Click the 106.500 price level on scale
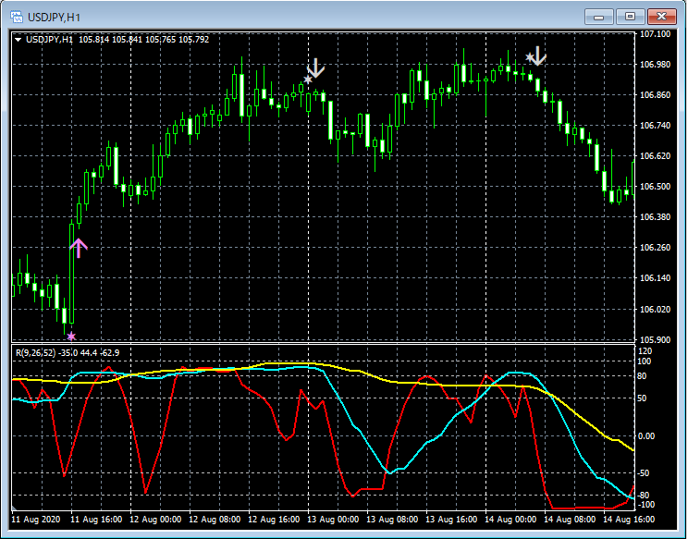Viewport: 688px width, 539px height. tap(655, 187)
